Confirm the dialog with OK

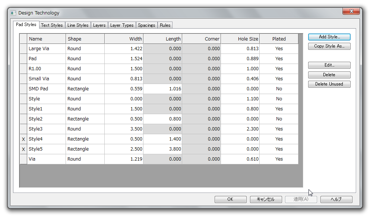(230, 199)
